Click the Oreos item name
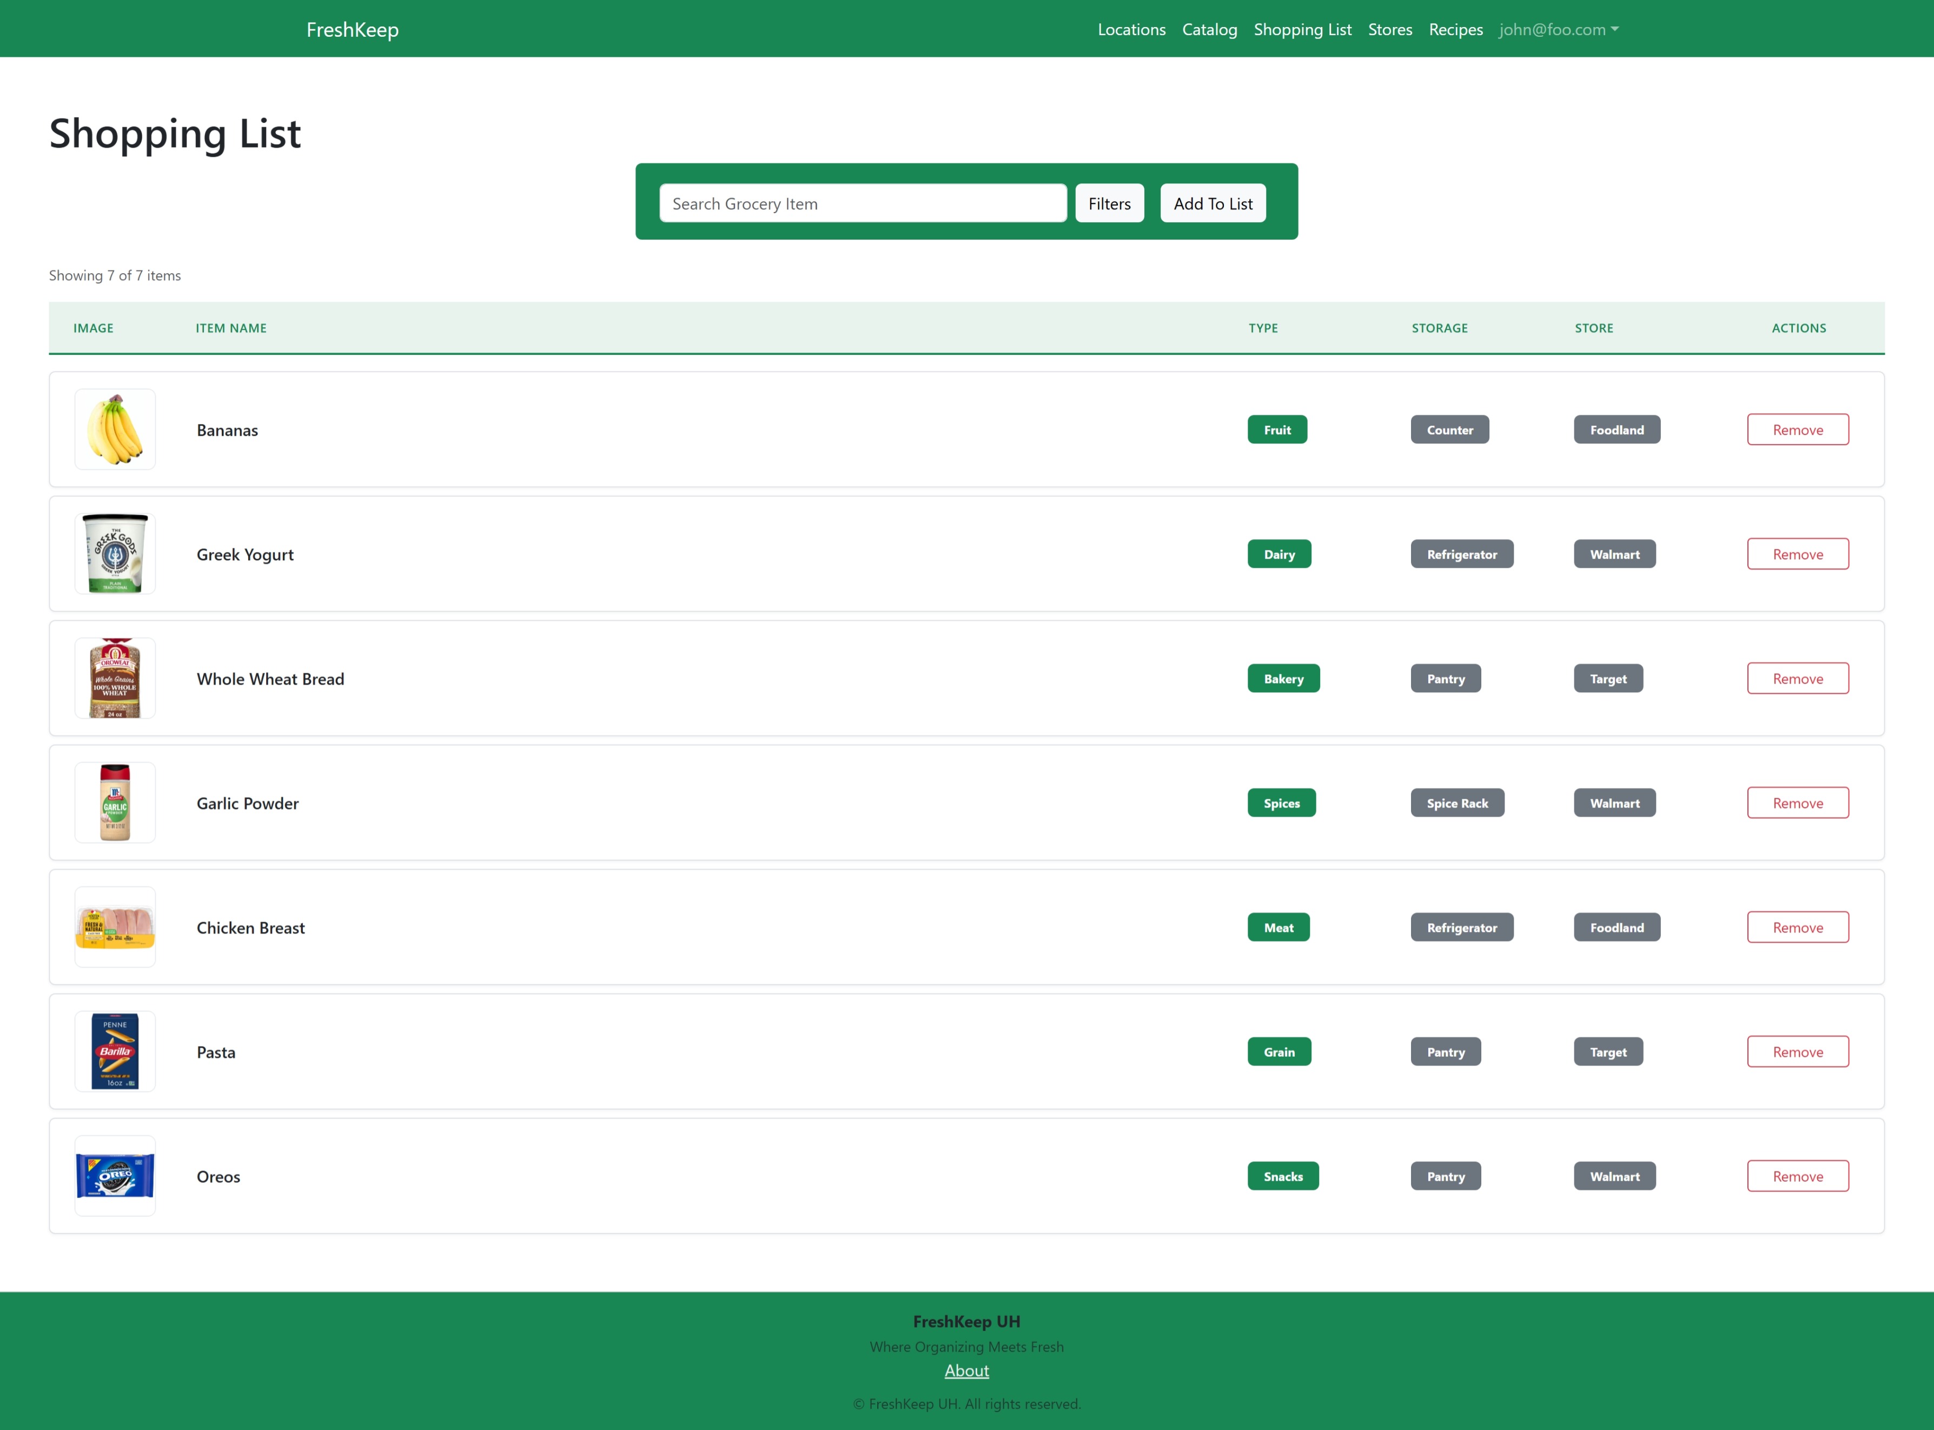Screen dimensions: 1934x1430 click(218, 1177)
